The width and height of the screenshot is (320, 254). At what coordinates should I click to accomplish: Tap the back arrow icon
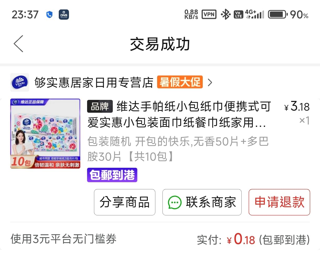[18, 44]
